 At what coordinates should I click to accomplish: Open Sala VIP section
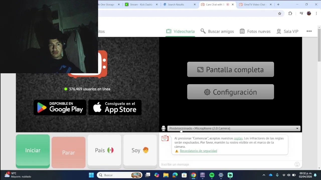(287, 31)
